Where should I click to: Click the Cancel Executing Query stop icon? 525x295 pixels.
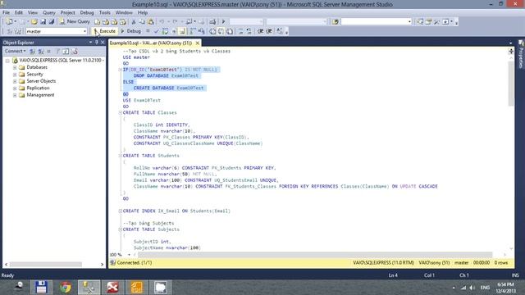(x=148, y=31)
